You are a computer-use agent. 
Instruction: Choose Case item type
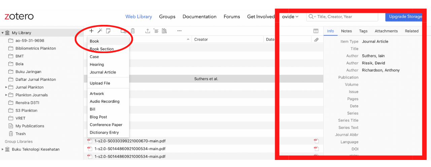coord(108,57)
